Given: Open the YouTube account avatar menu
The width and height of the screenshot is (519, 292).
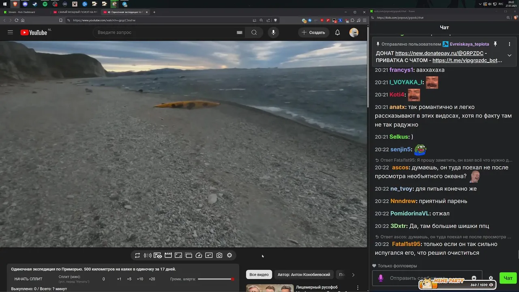Looking at the screenshot, I should tap(354, 32).
